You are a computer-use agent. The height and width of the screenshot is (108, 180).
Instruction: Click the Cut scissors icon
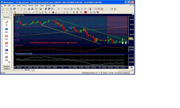point(18,9)
